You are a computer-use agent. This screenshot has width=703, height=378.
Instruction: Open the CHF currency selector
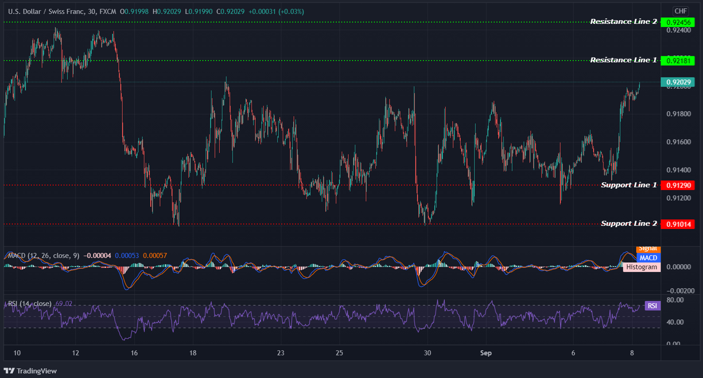pyautogui.click(x=680, y=11)
